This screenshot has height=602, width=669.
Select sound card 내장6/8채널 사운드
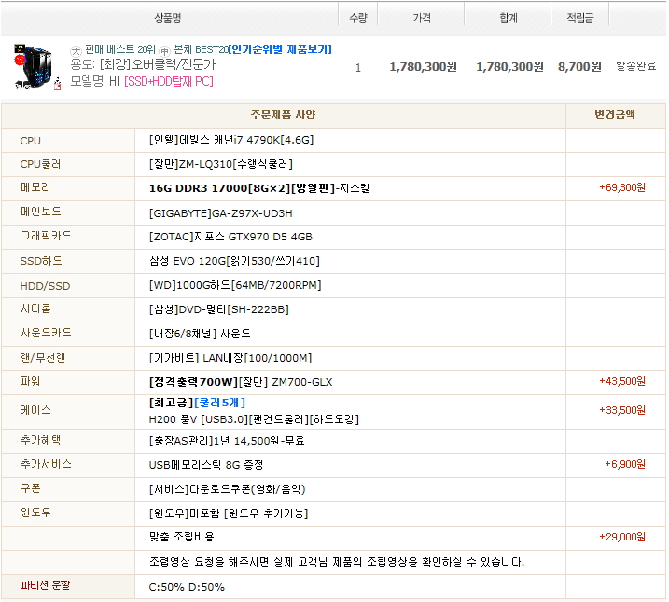click(200, 334)
